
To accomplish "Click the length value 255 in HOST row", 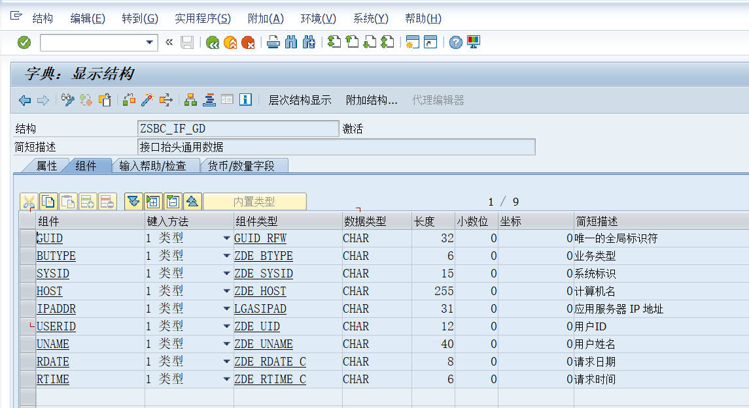I will 444,291.
